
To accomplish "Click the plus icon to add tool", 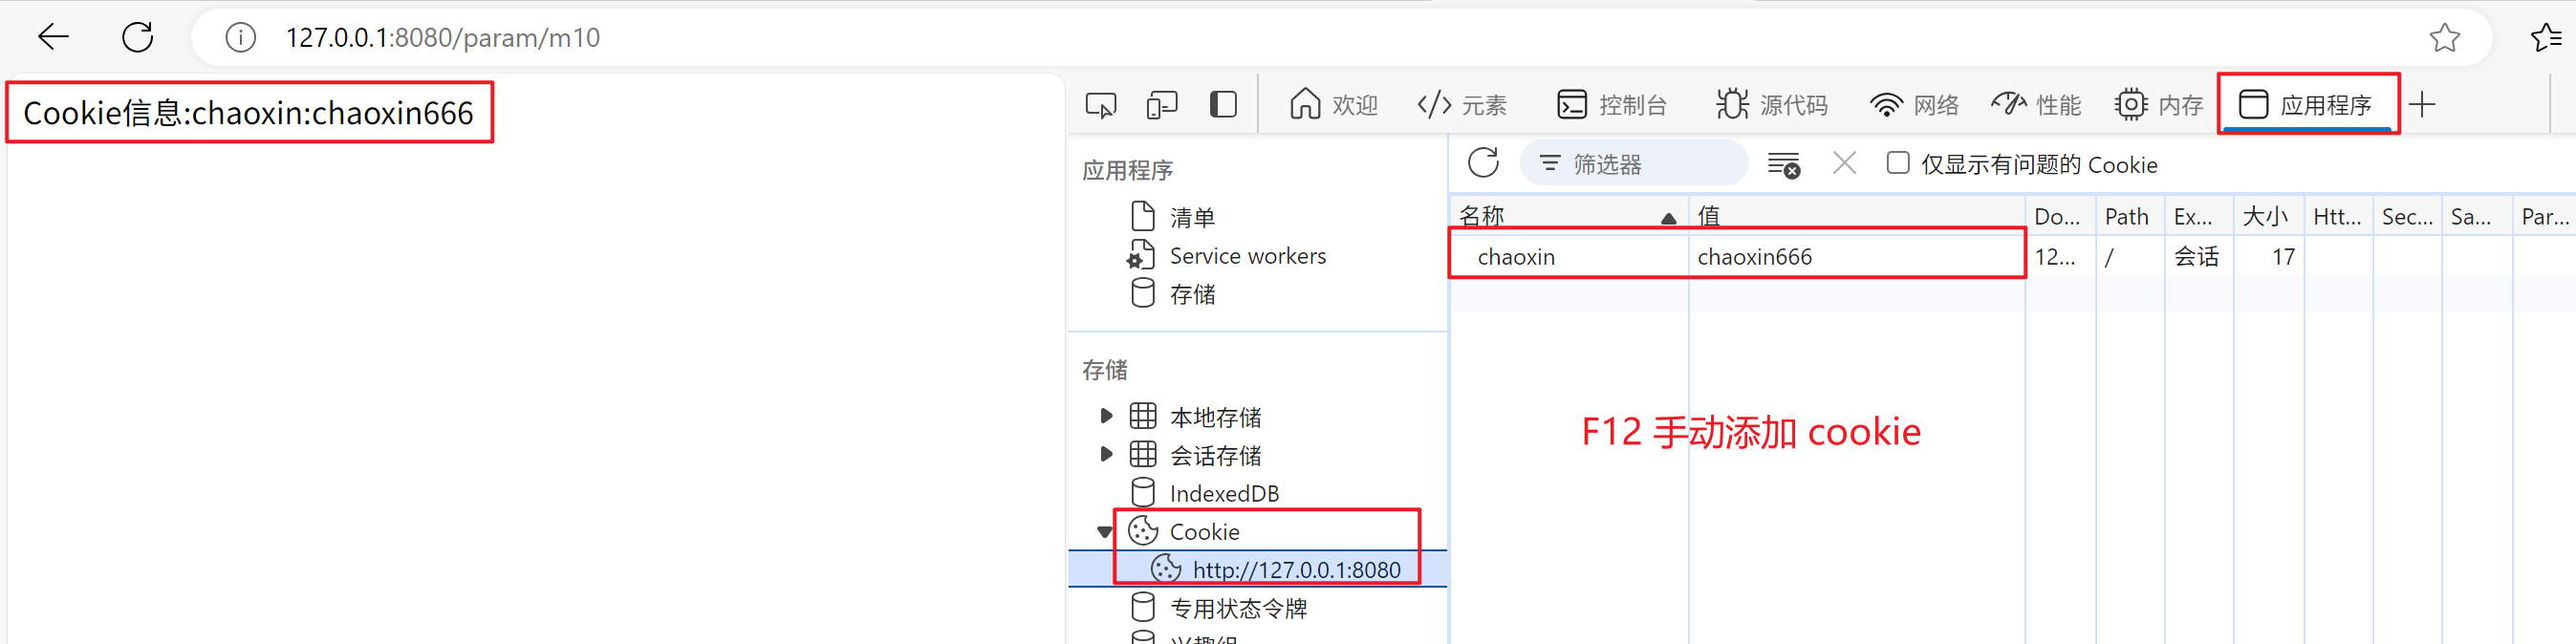I will [x=2422, y=105].
